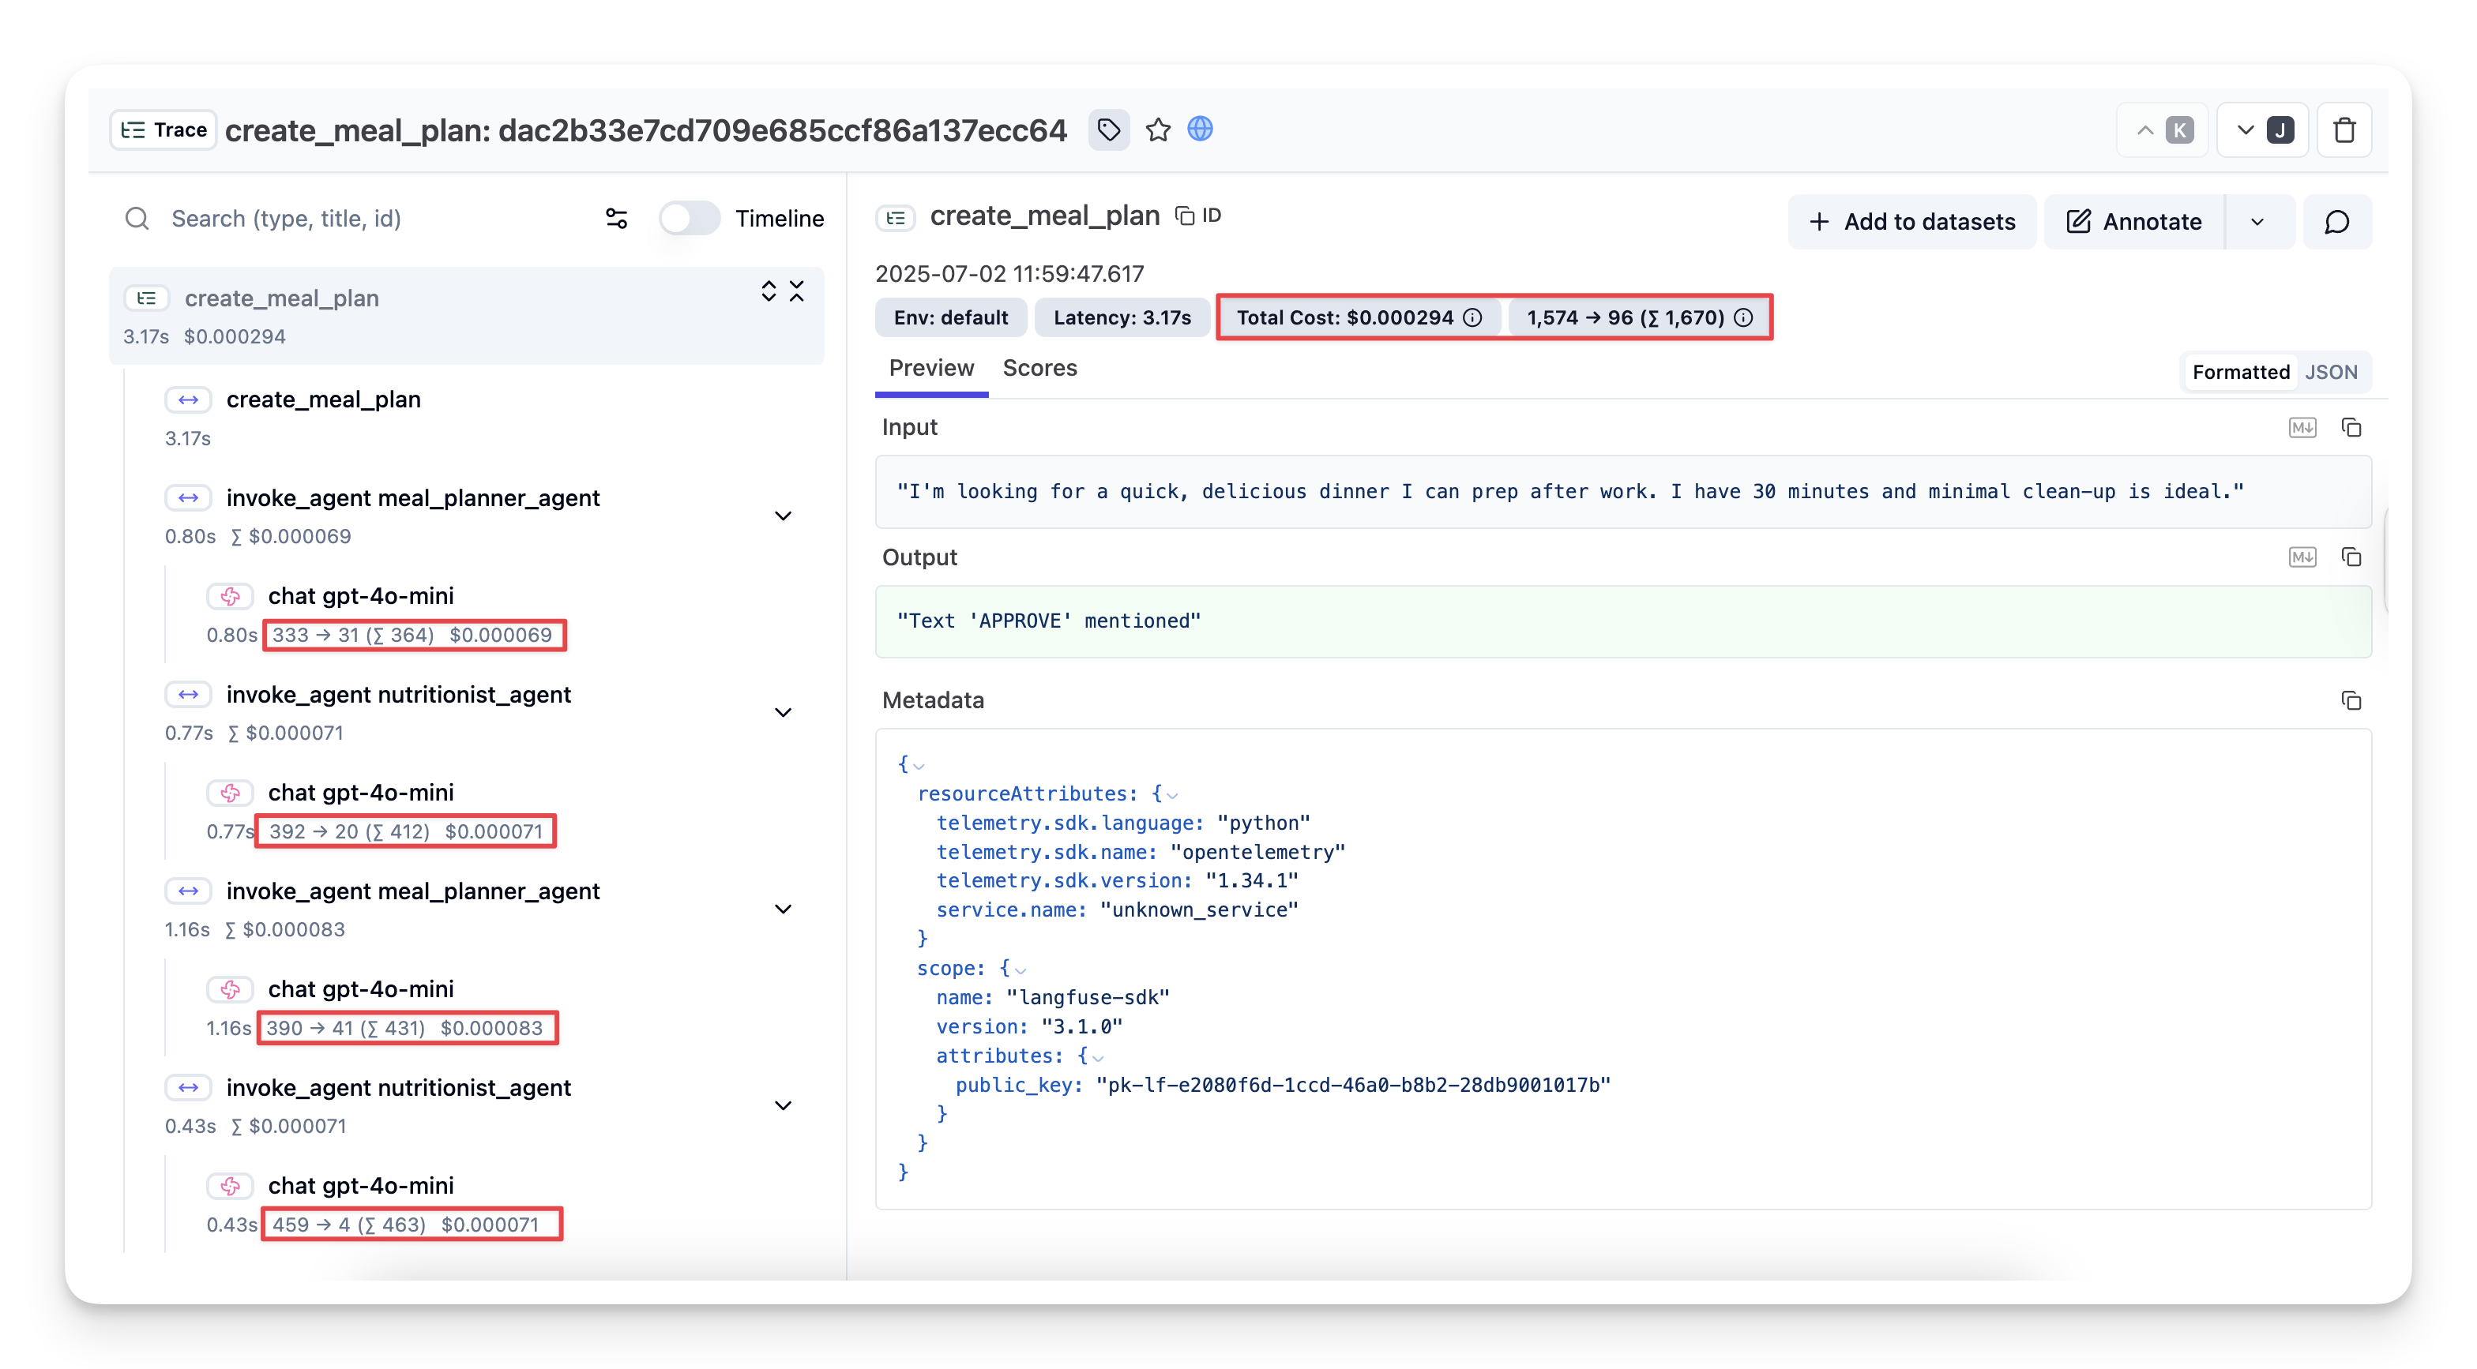Click the search magnifier icon

coord(137,218)
